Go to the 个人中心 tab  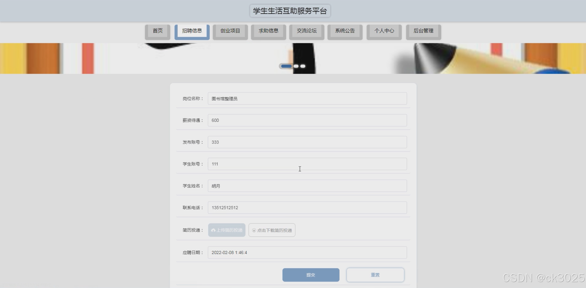tap(384, 31)
